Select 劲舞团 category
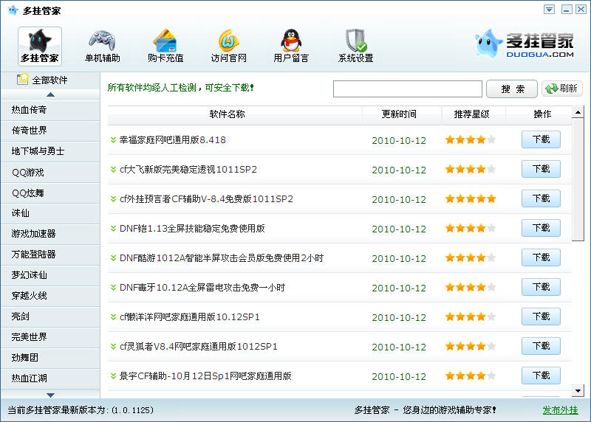This screenshot has width=591, height=422. click(50, 358)
